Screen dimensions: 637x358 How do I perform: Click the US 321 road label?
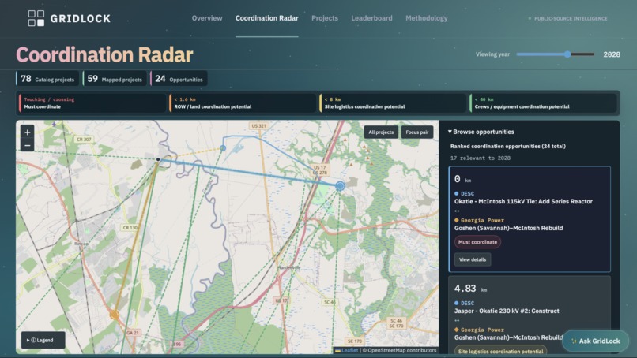(x=258, y=125)
